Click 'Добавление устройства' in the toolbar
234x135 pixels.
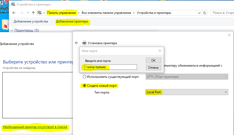coord(31,21)
